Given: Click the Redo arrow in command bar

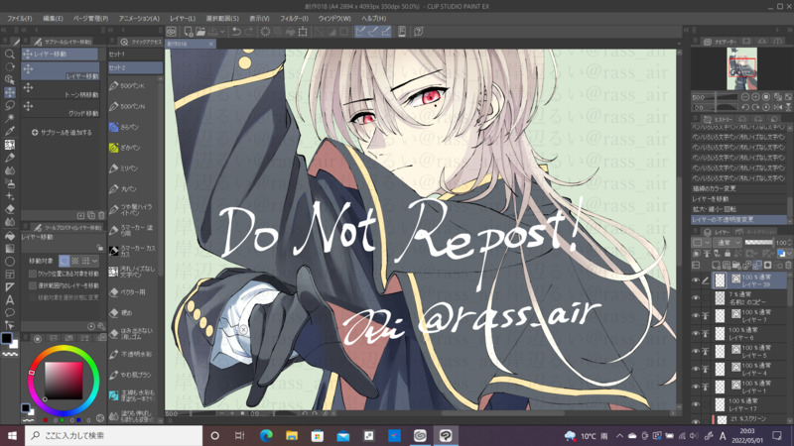Looking at the screenshot, I should click(x=249, y=32).
